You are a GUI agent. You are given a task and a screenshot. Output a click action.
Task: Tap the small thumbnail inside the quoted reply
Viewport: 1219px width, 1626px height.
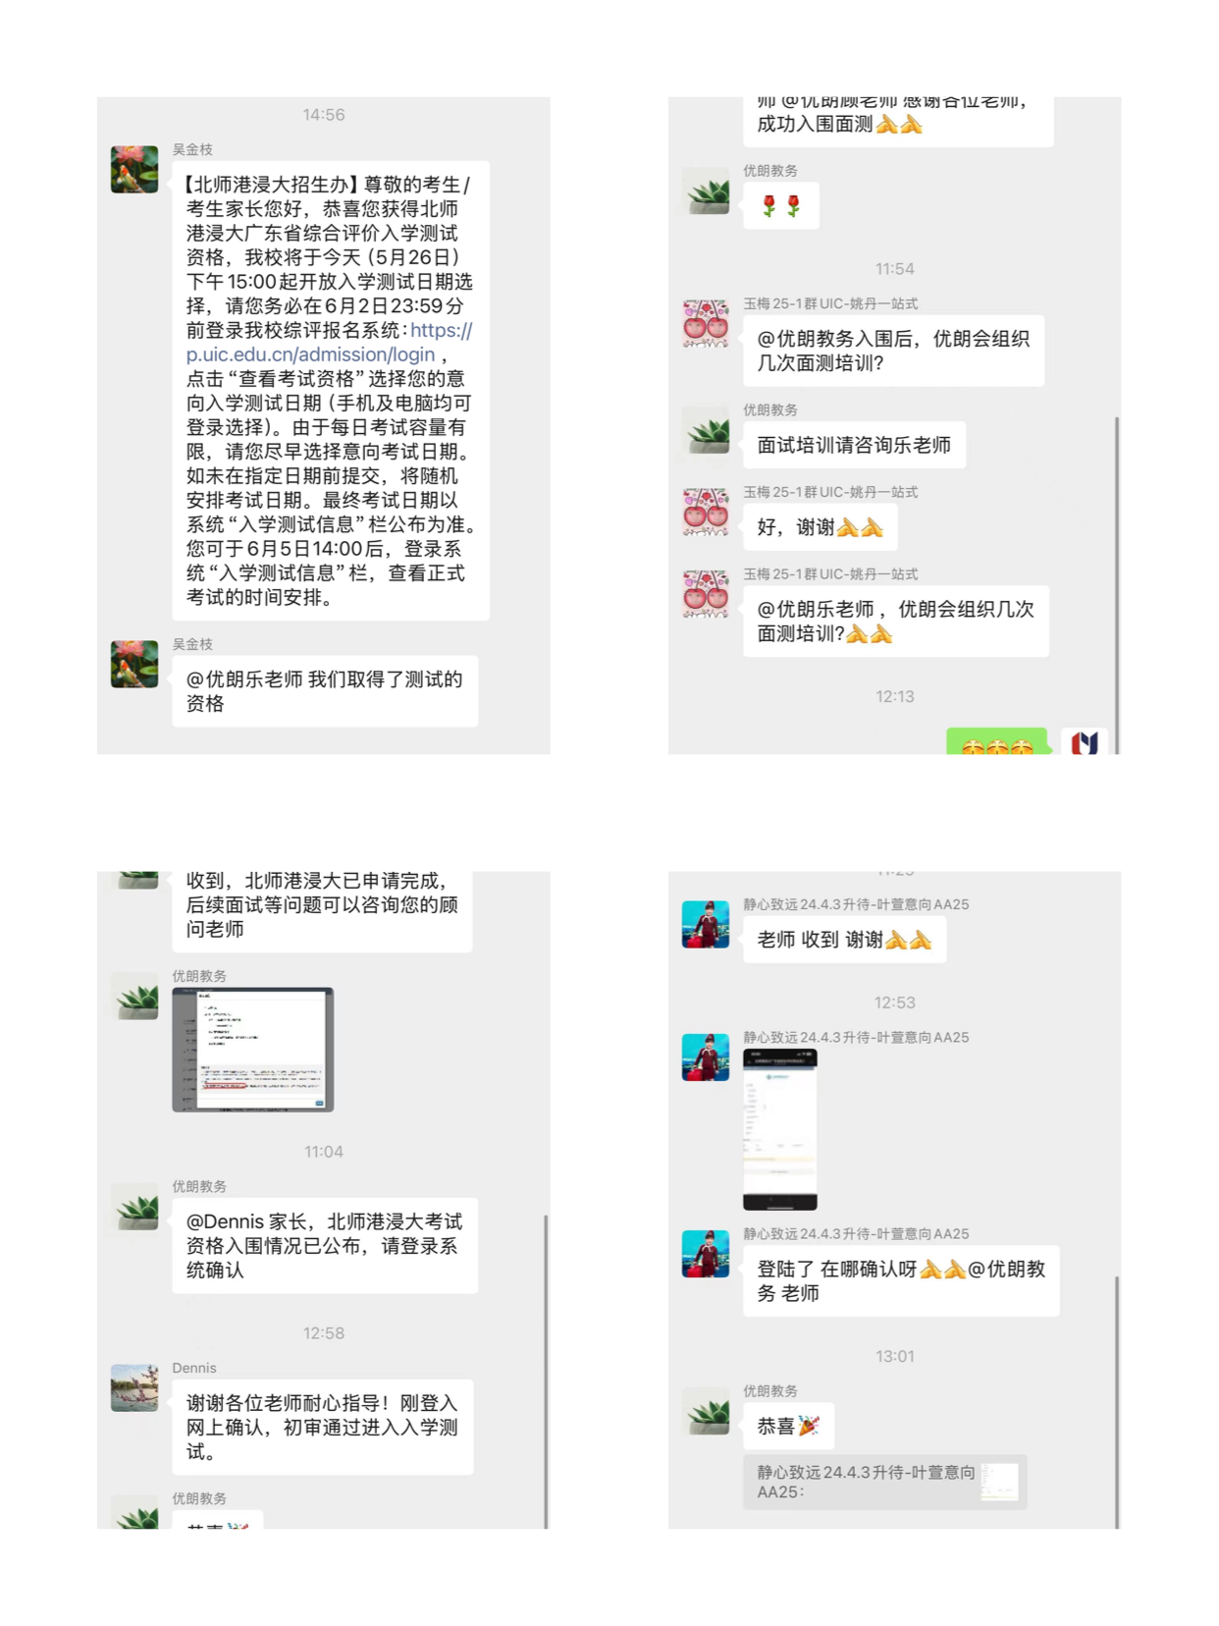click(1000, 1482)
